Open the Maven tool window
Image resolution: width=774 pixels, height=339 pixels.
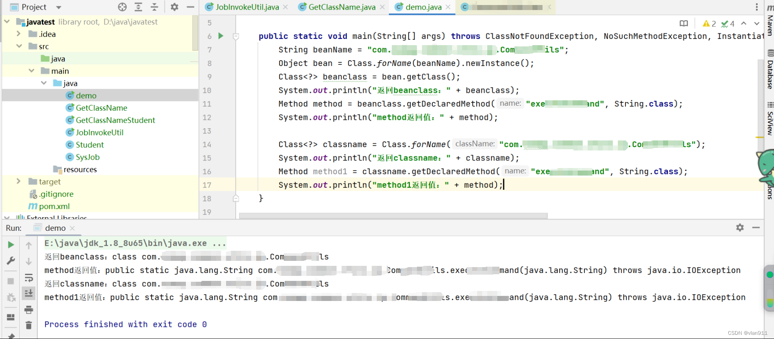tap(770, 20)
